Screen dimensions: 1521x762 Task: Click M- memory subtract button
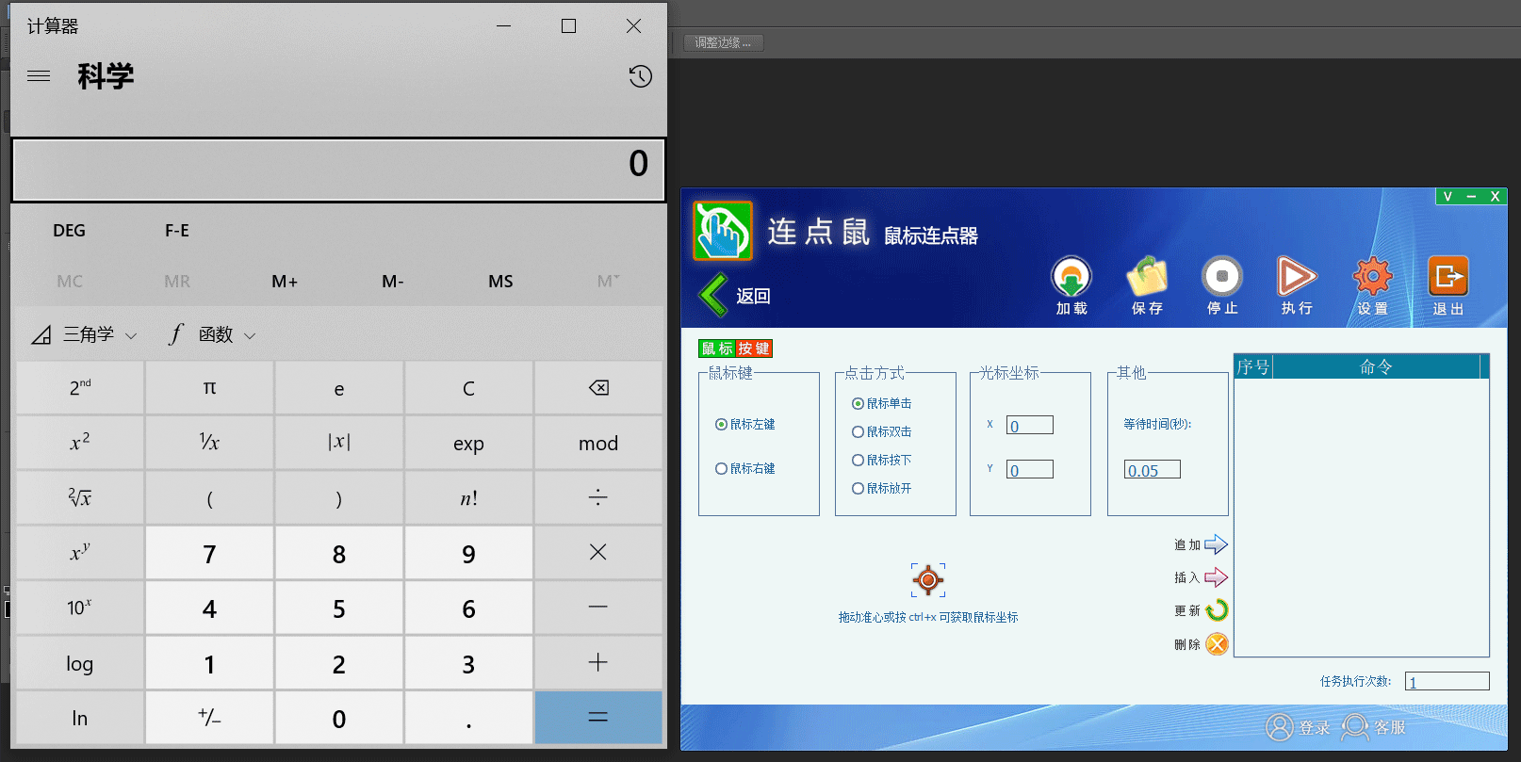pyautogui.click(x=393, y=282)
